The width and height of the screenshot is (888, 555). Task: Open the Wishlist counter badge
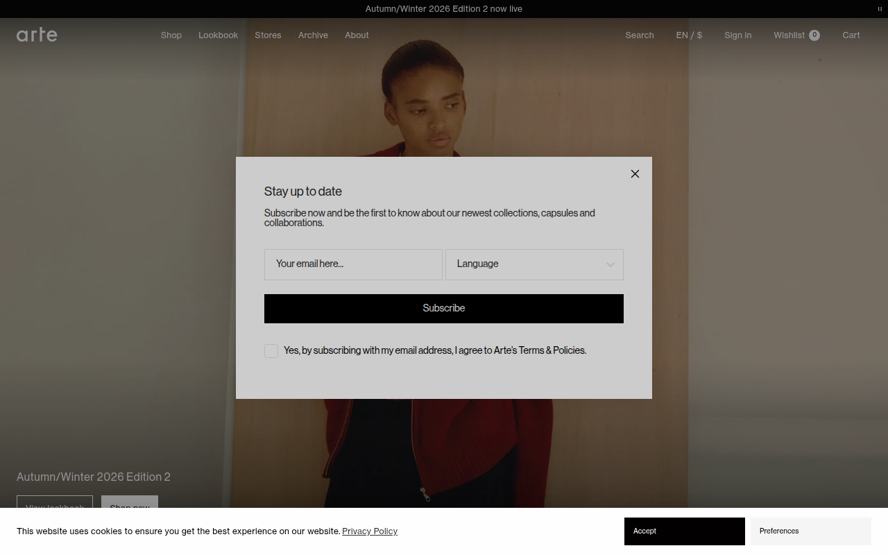click(x=814, y=35)
